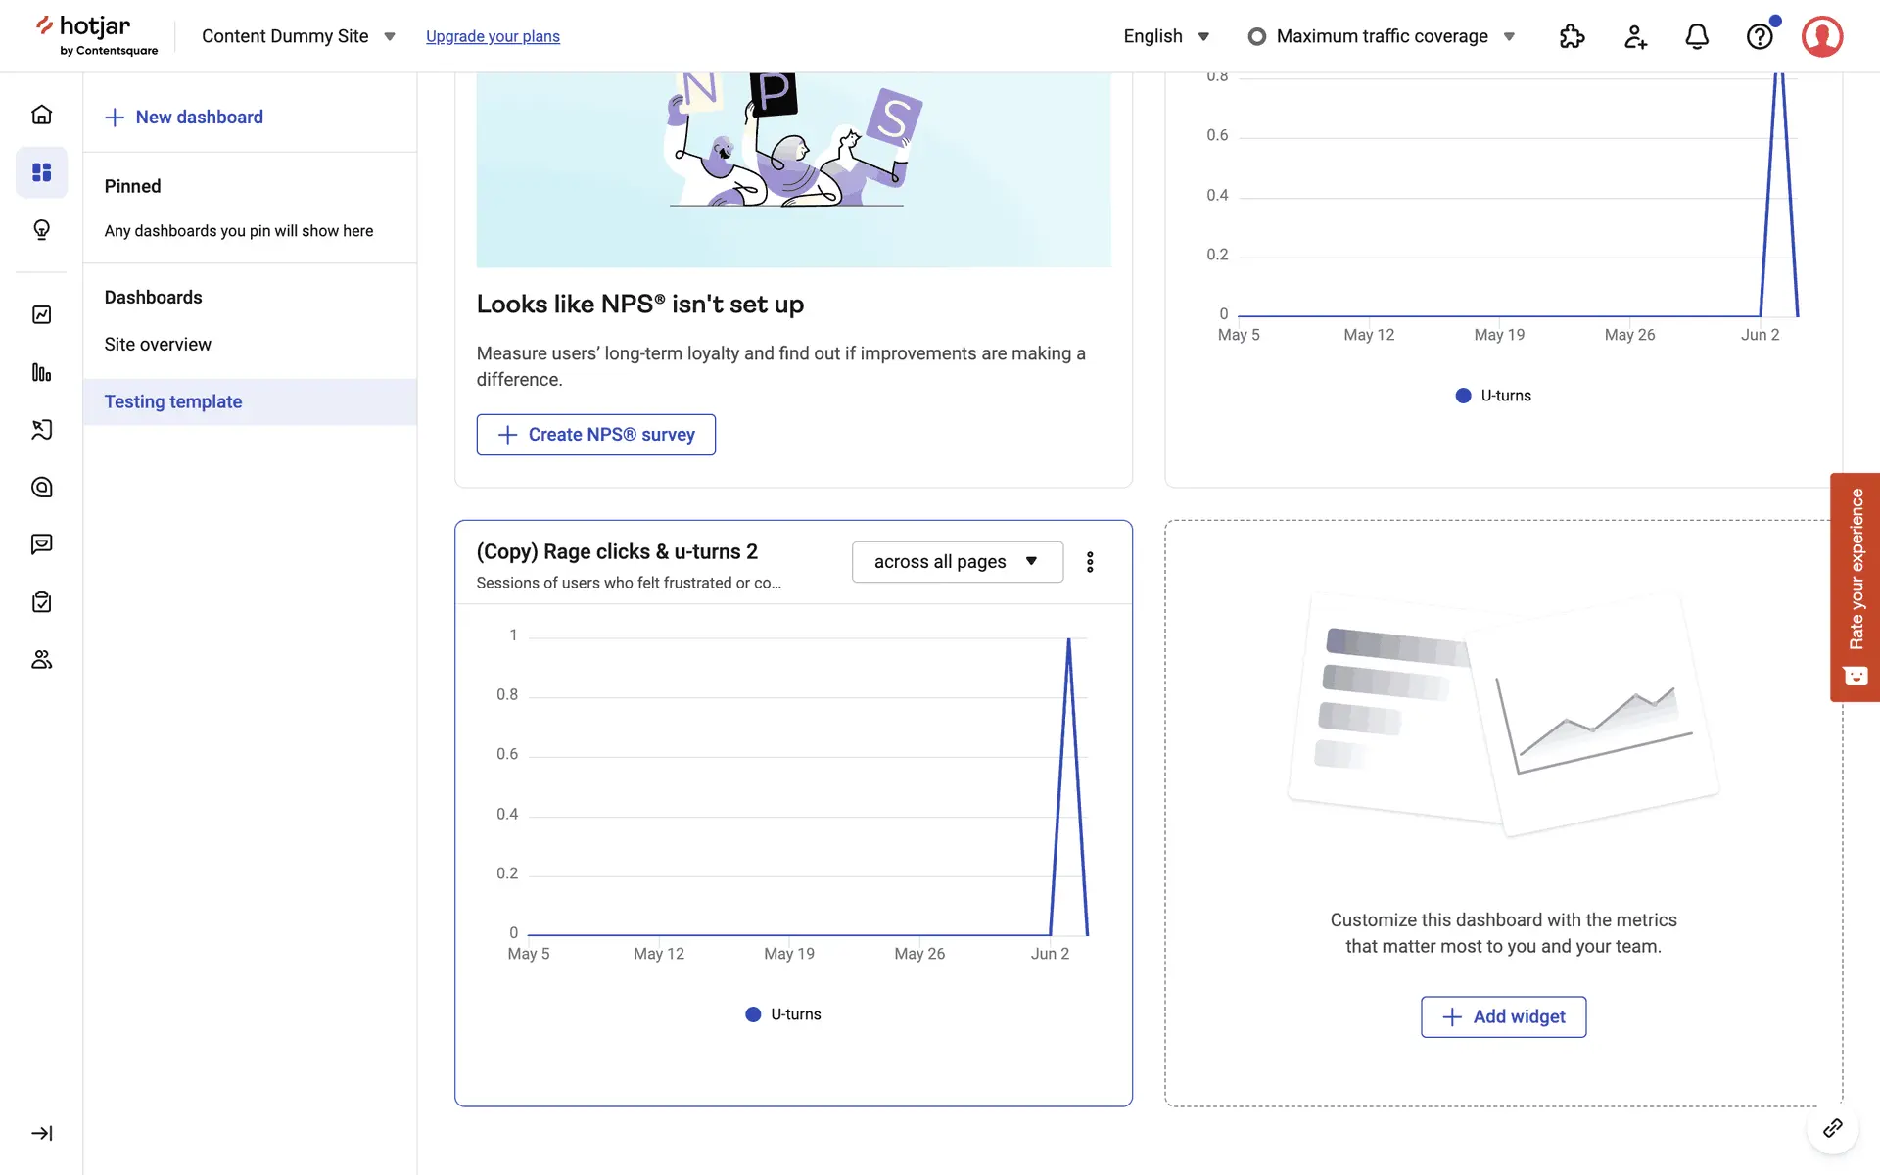Expand the Content Dummy Site dropdown
This screenshot has width=1880, height=1175.
(298, 36)
